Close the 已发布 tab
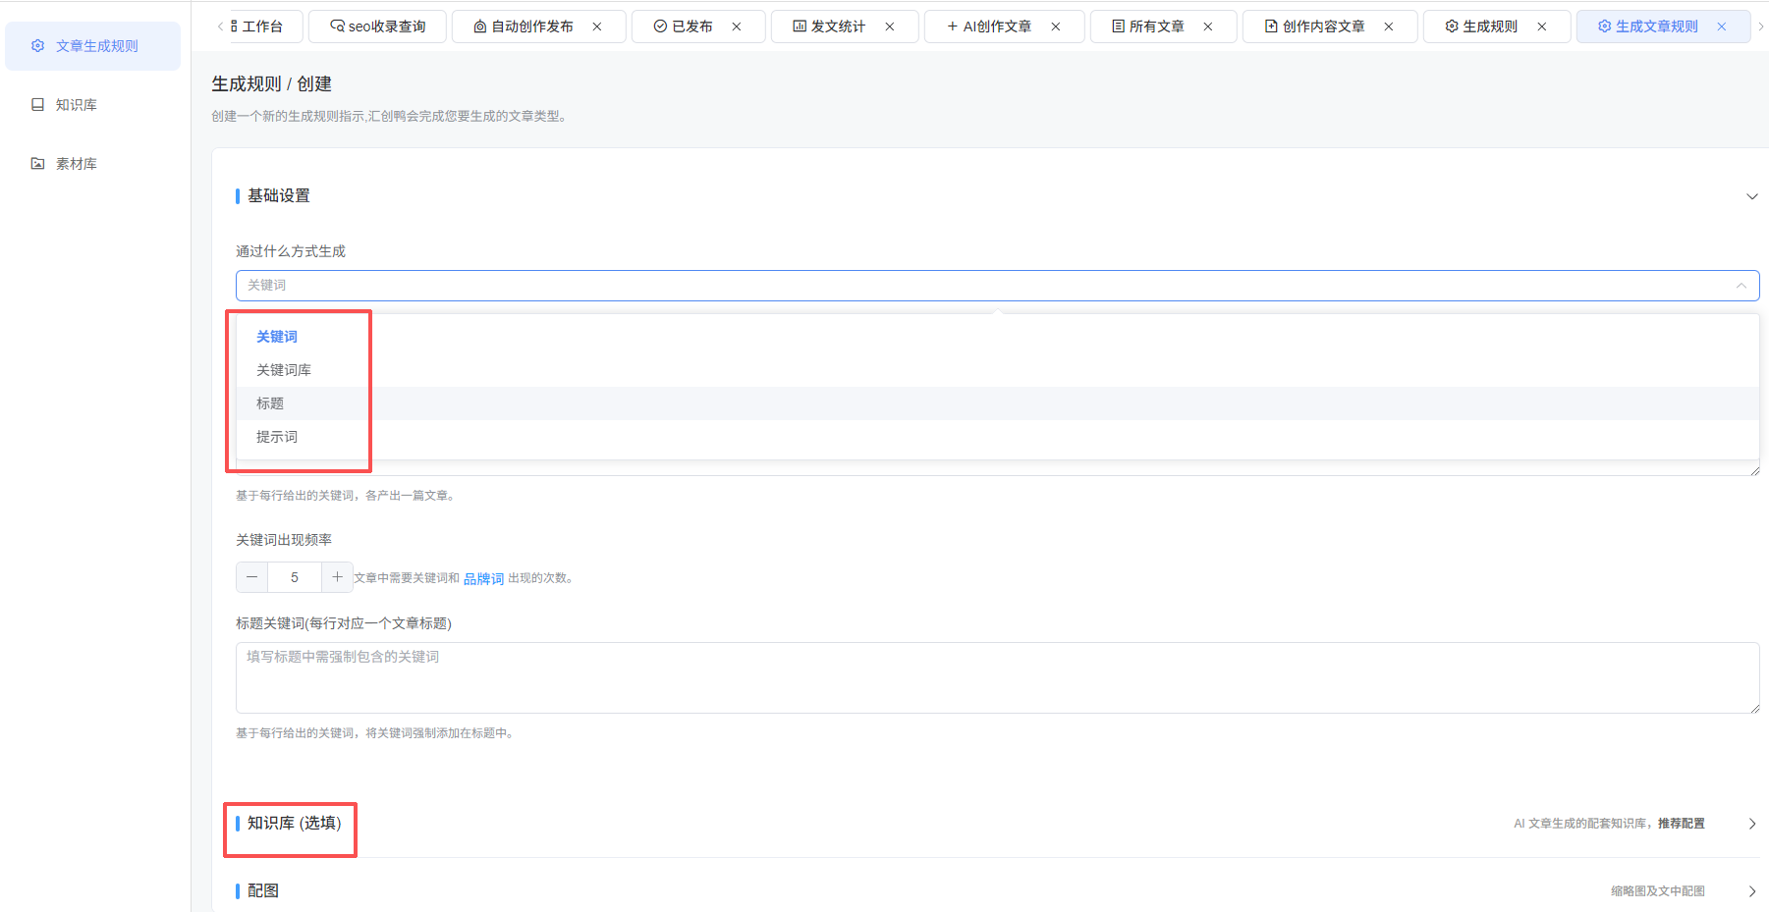This screenshot has width=1769, height=912. coord(737,27)
